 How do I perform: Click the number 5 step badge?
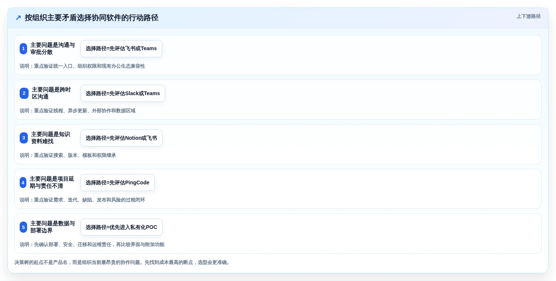[23, 227]
